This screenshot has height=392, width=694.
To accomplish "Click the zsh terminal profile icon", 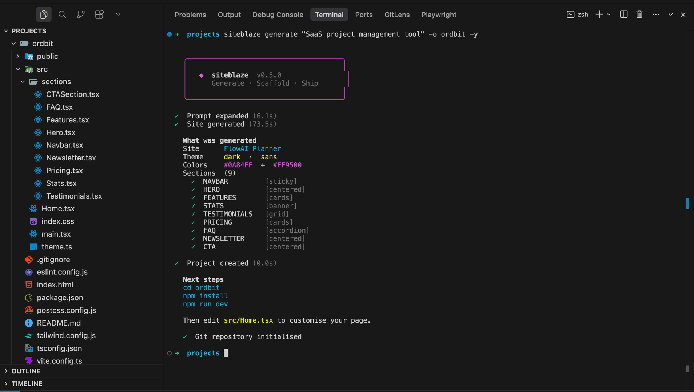I will [x=571, y=15].
